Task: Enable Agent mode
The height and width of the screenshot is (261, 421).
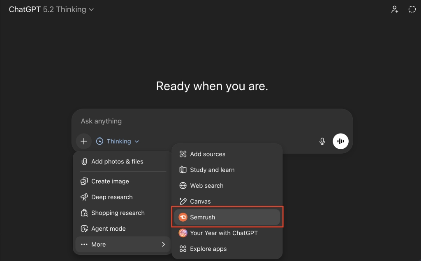Action: (x=108, y=229)
